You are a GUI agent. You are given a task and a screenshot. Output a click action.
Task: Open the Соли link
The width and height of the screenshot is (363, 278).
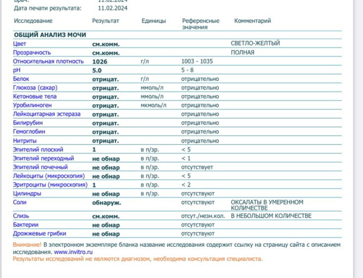tap(20, 202)
